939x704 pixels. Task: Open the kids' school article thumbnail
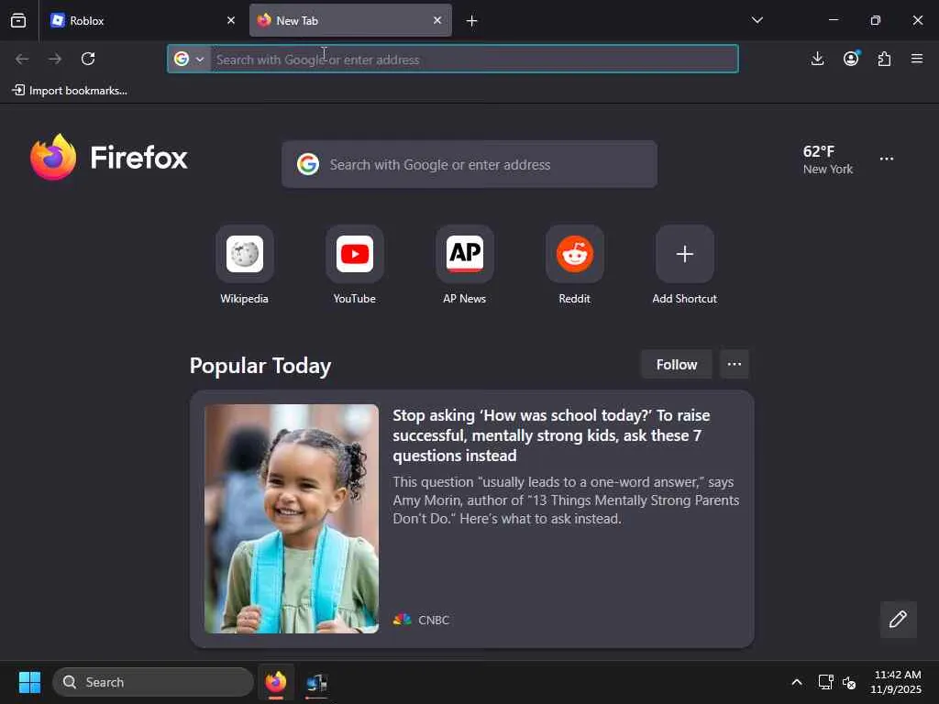(292, 519)
